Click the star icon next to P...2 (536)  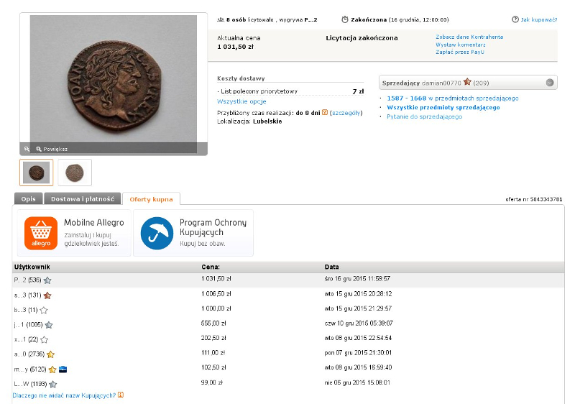point(47,280)
